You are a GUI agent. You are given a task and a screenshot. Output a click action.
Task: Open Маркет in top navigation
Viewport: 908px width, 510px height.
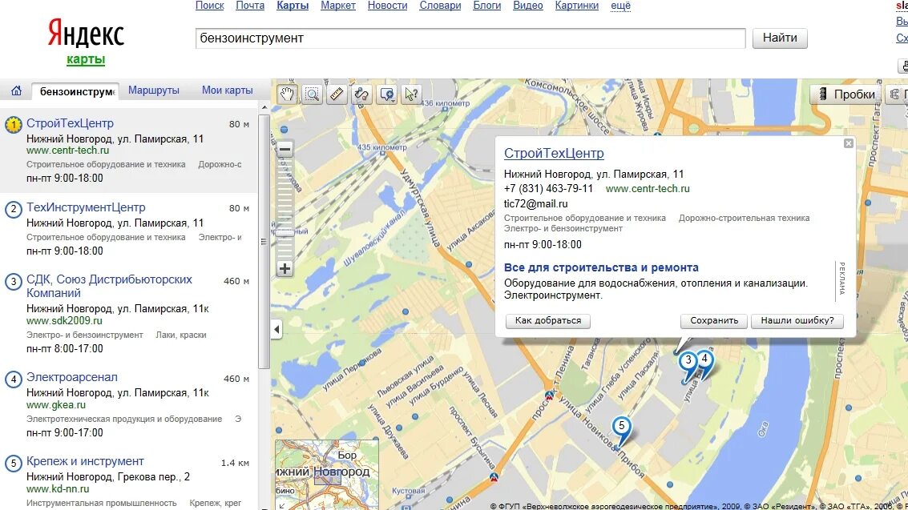(x=338, y=5)
